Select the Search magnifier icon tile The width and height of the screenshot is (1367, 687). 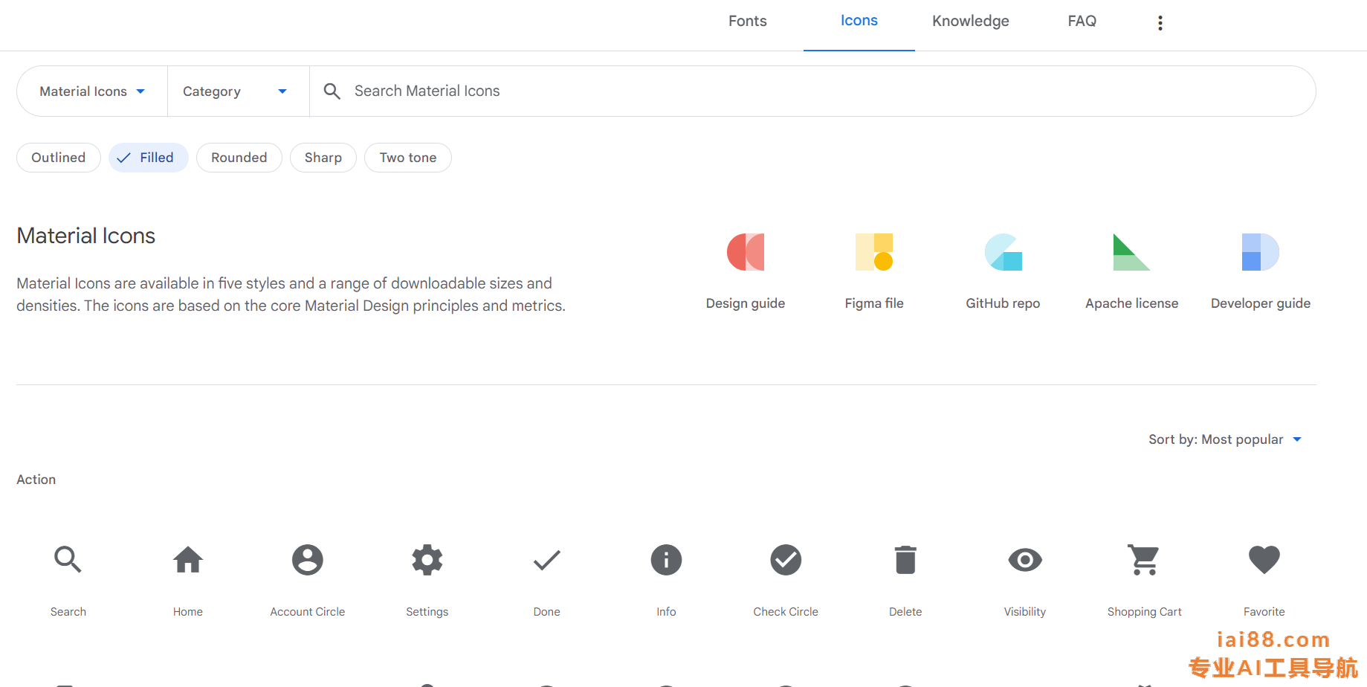pyautogui.click(x=68, y=559)
